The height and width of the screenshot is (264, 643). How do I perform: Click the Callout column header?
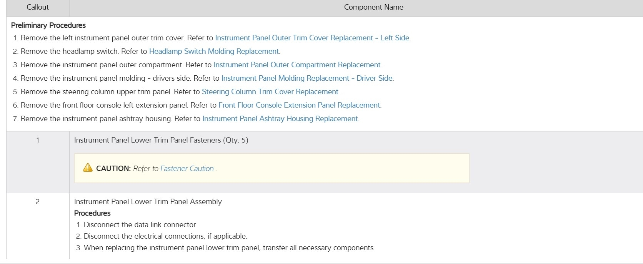tap(38, 7)
